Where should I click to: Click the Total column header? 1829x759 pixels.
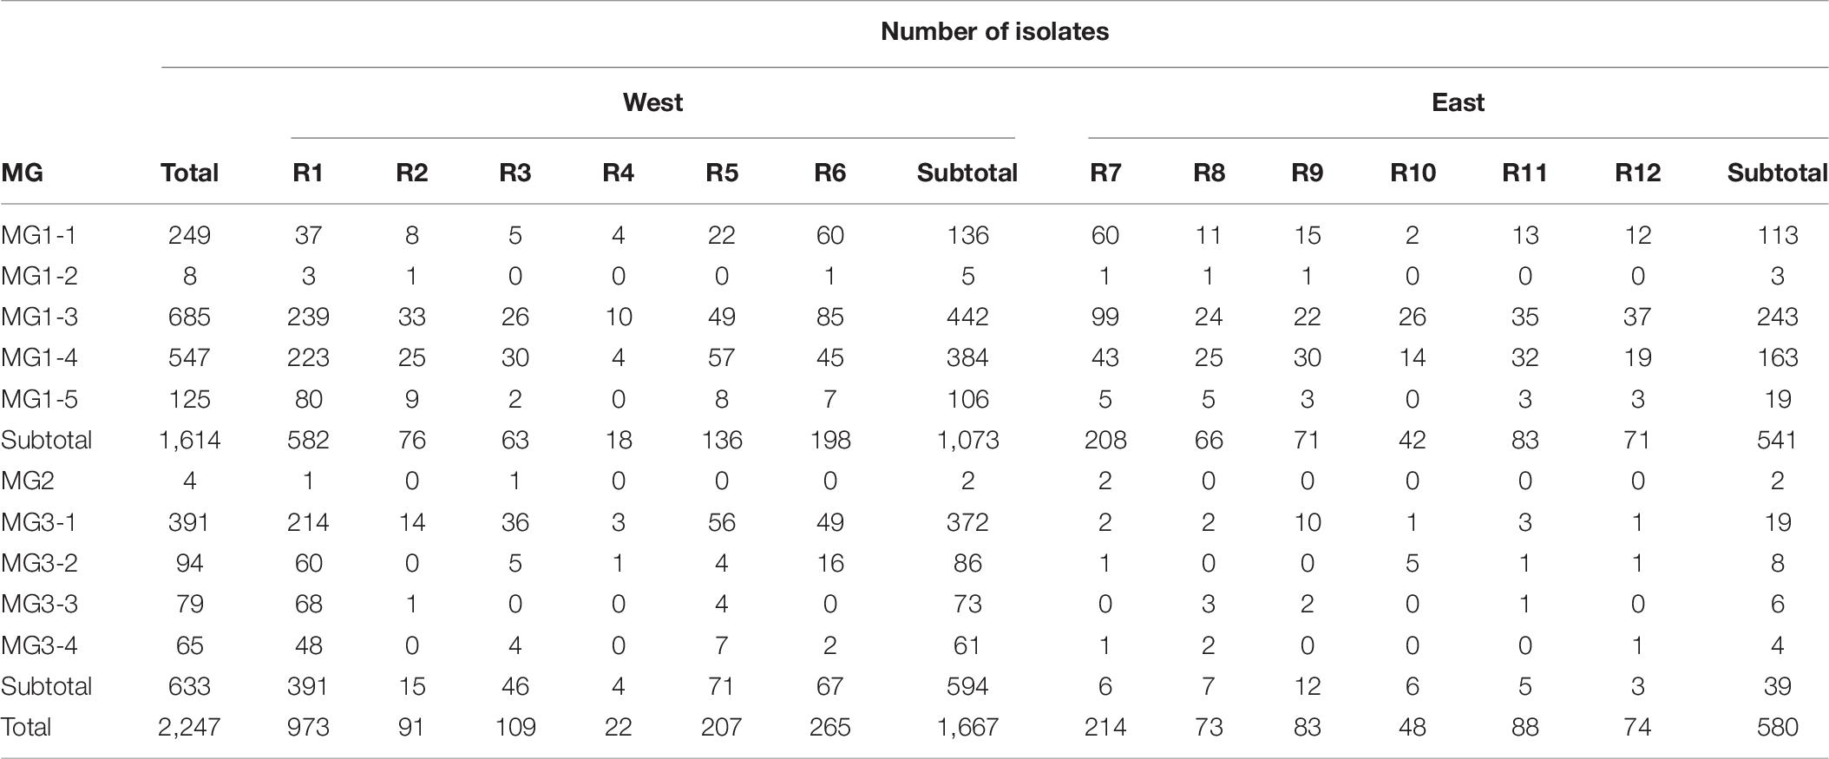point(189,173)
